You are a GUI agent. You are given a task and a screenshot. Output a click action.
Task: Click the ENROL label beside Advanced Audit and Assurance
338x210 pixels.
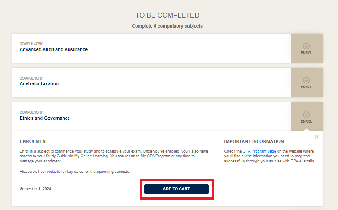306,53
